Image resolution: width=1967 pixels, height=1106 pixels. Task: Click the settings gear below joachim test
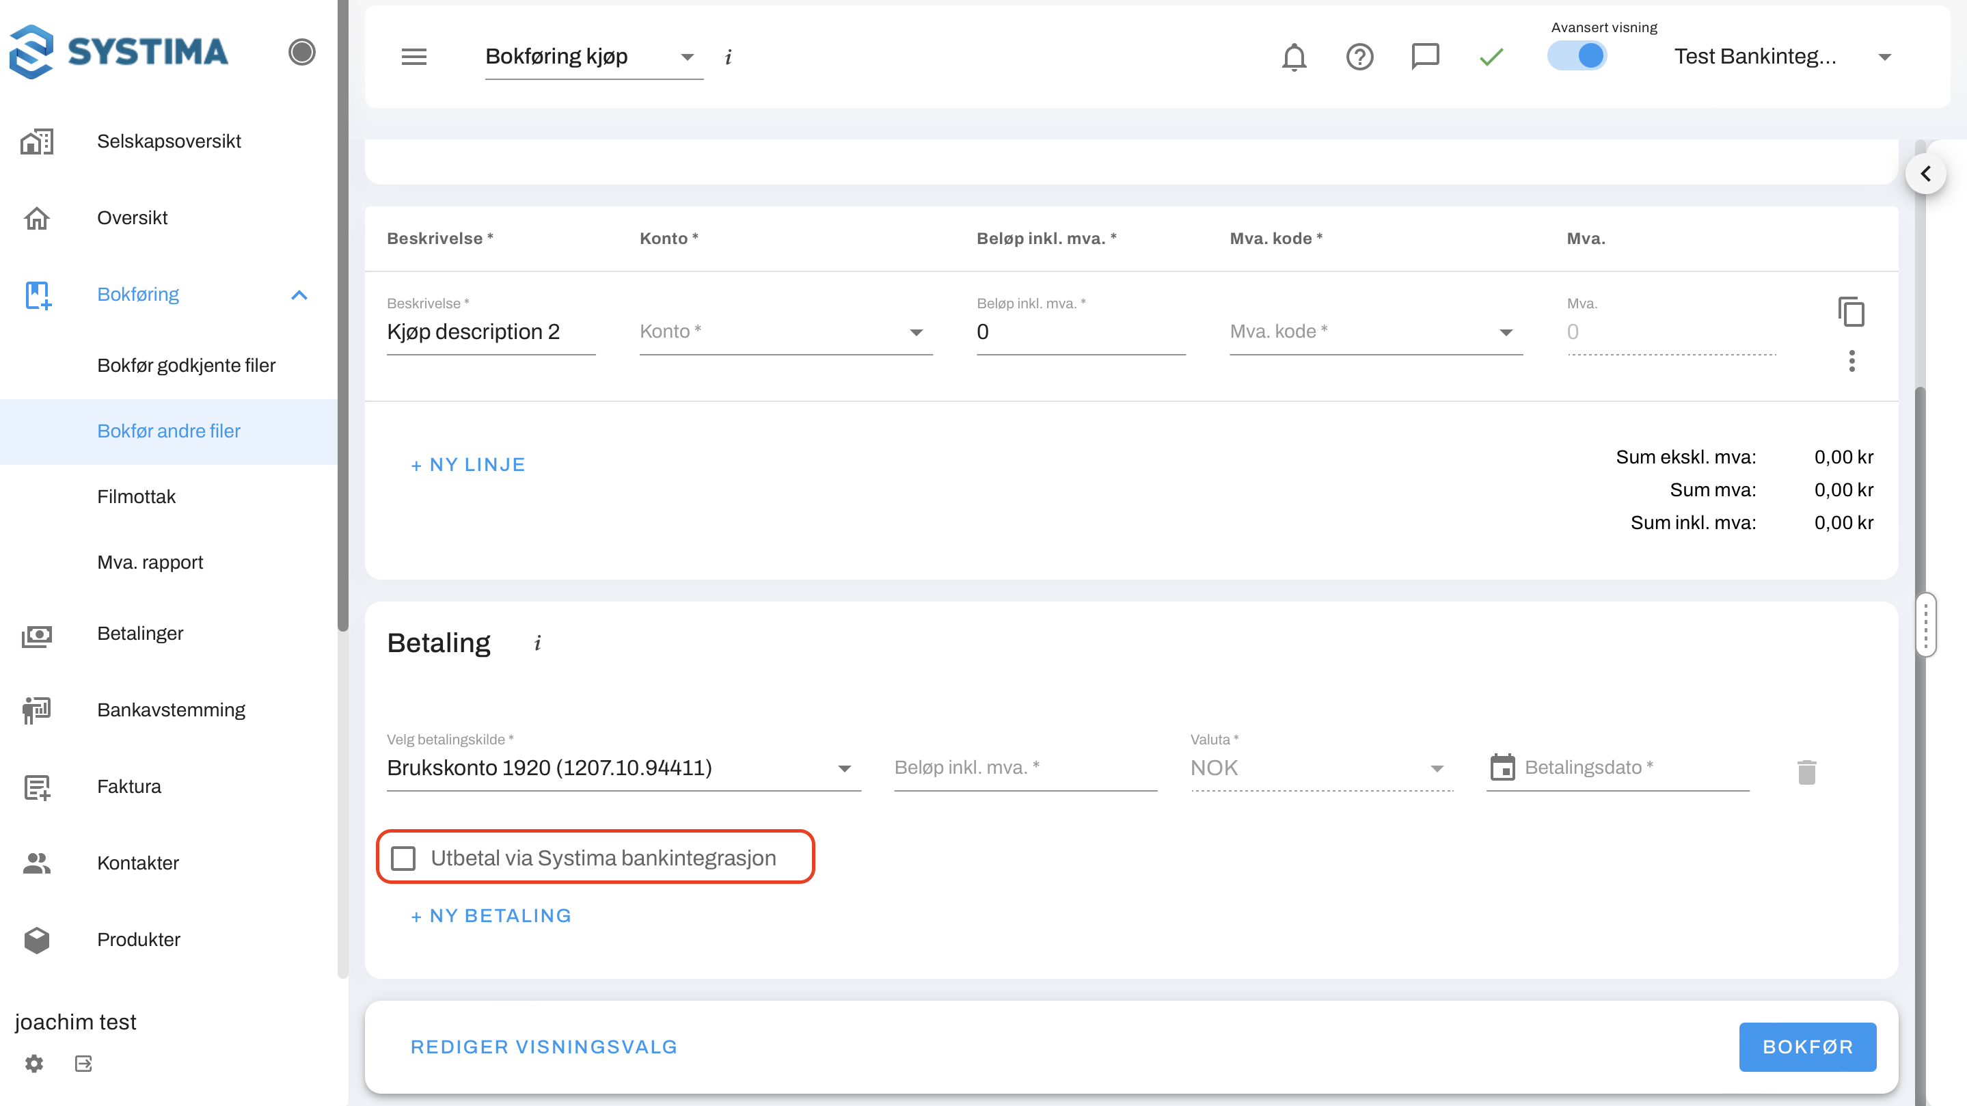tap(33, 1063)
